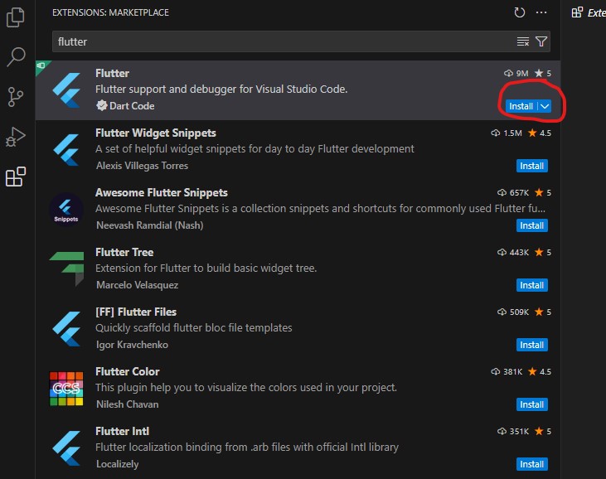
Task: Refresh the extensions marketplace list
Action: click(520, 12)
